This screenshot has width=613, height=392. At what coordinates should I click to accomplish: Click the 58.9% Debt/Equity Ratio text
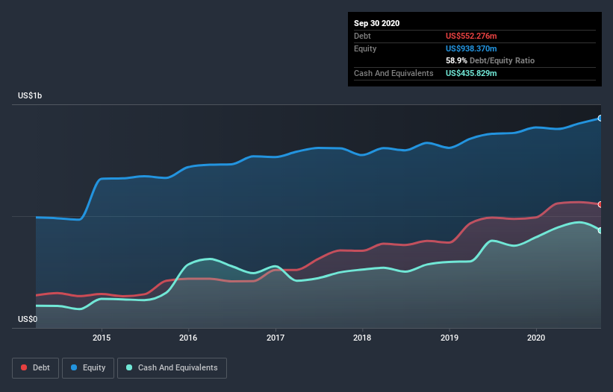pyautogui.click(x=490, y=60)
